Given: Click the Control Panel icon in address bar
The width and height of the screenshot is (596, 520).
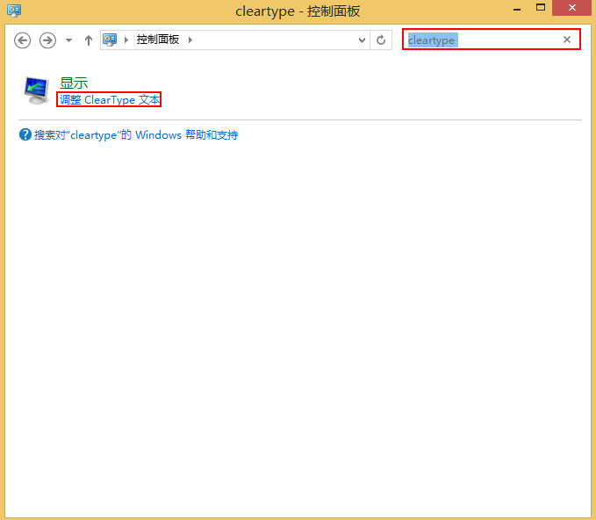Looking at the screenshot, I should 110,40.
